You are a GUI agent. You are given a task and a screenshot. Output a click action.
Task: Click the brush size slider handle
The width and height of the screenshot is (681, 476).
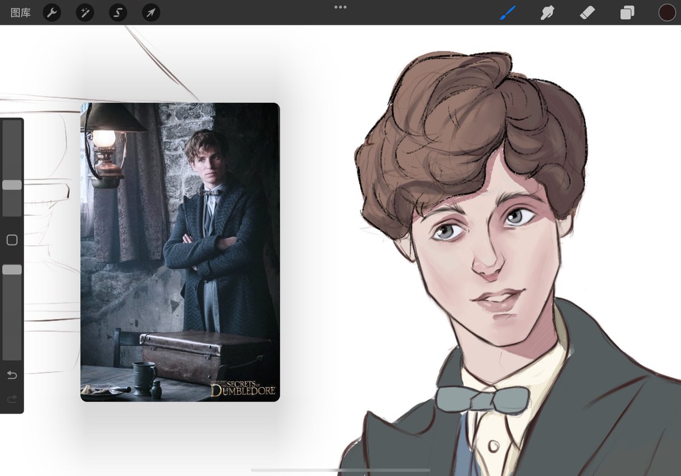(12, 185)
